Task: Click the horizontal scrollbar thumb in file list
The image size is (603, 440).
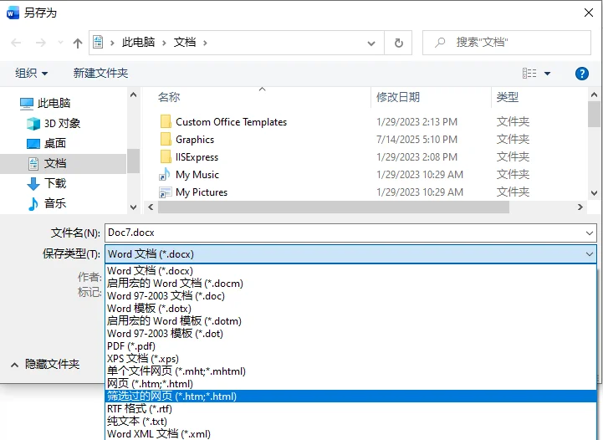Action: tap(334, 207)
